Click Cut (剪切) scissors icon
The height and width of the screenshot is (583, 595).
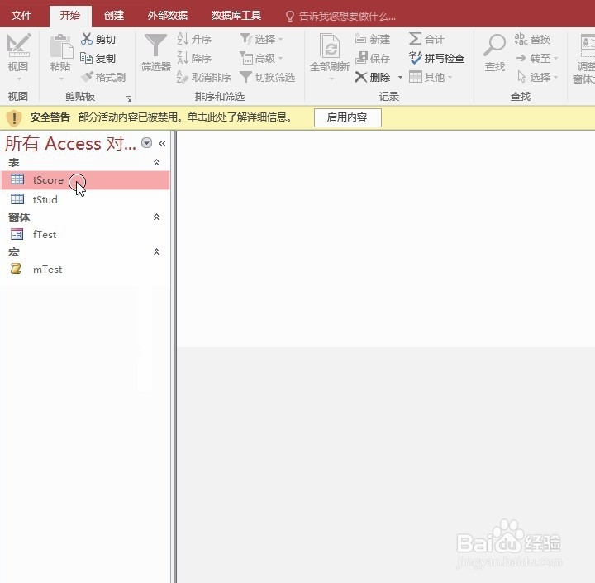(87, 39)
